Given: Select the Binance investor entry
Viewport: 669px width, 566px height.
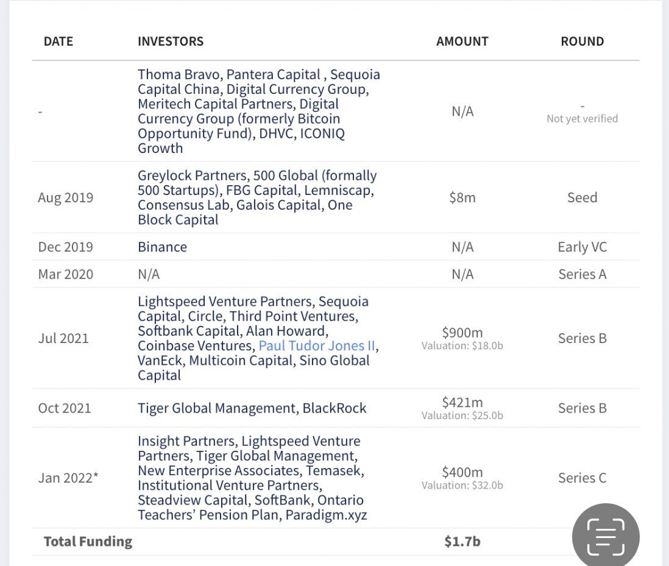Looking at the screenshot, I should pos(162,247).
